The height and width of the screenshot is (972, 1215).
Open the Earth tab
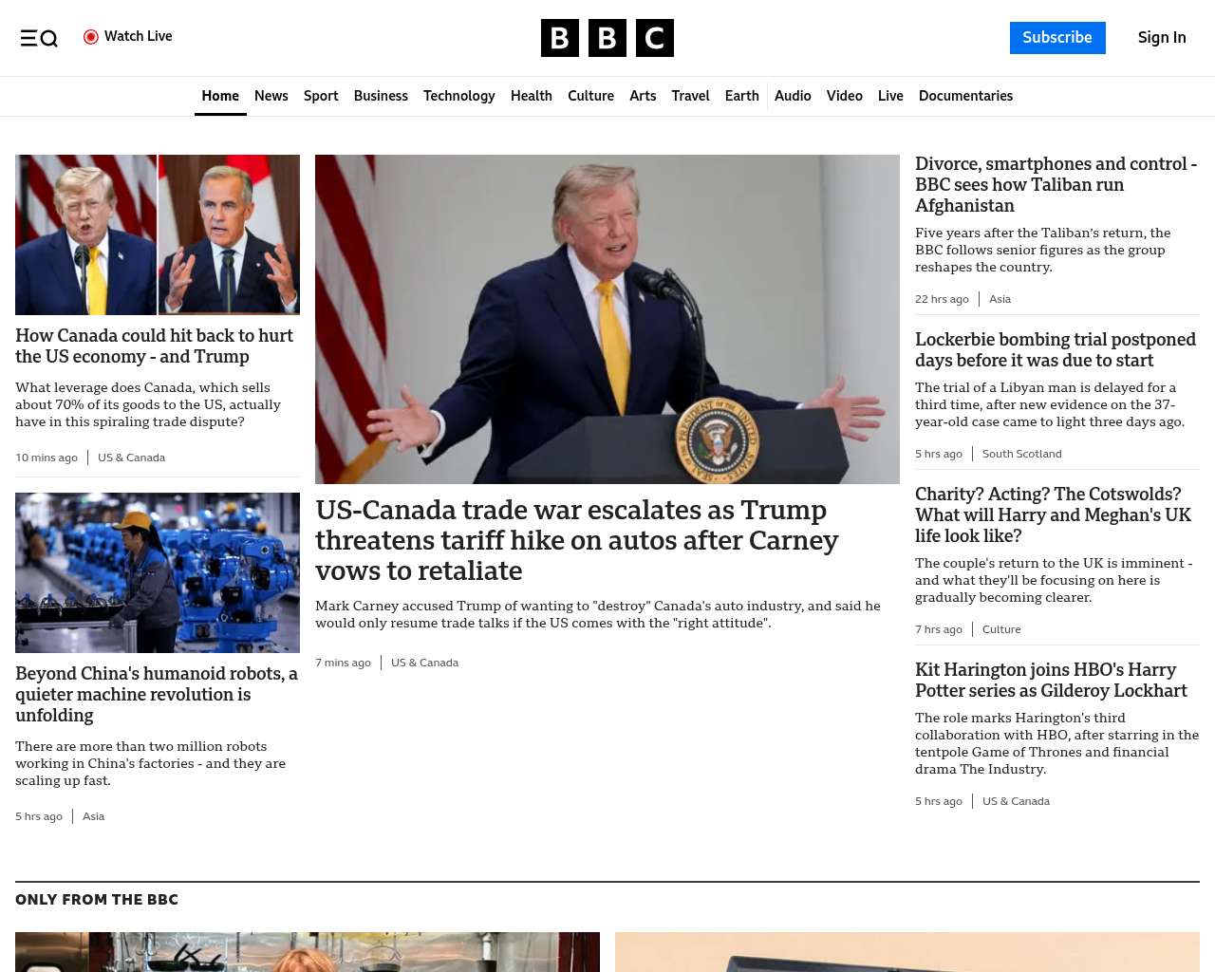point(741,96)
